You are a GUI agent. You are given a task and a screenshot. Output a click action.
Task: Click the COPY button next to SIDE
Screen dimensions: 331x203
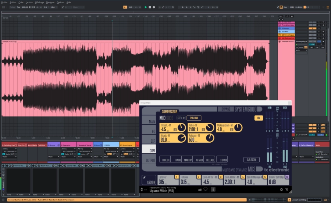(181, 118)
